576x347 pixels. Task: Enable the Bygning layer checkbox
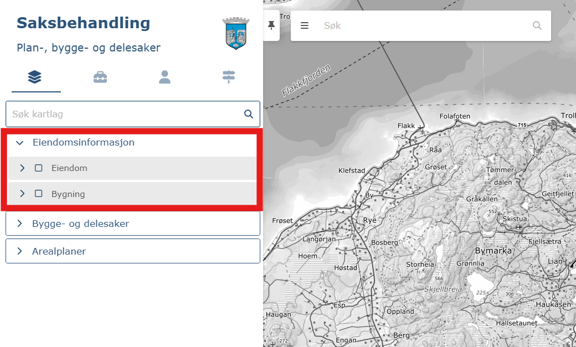click(x=39, y=194)
